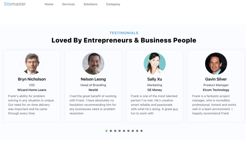The width and height of the screenshot is (246, 148).
Task: Jump to the third carousel slide dot
Action: (x=115, y=131)
